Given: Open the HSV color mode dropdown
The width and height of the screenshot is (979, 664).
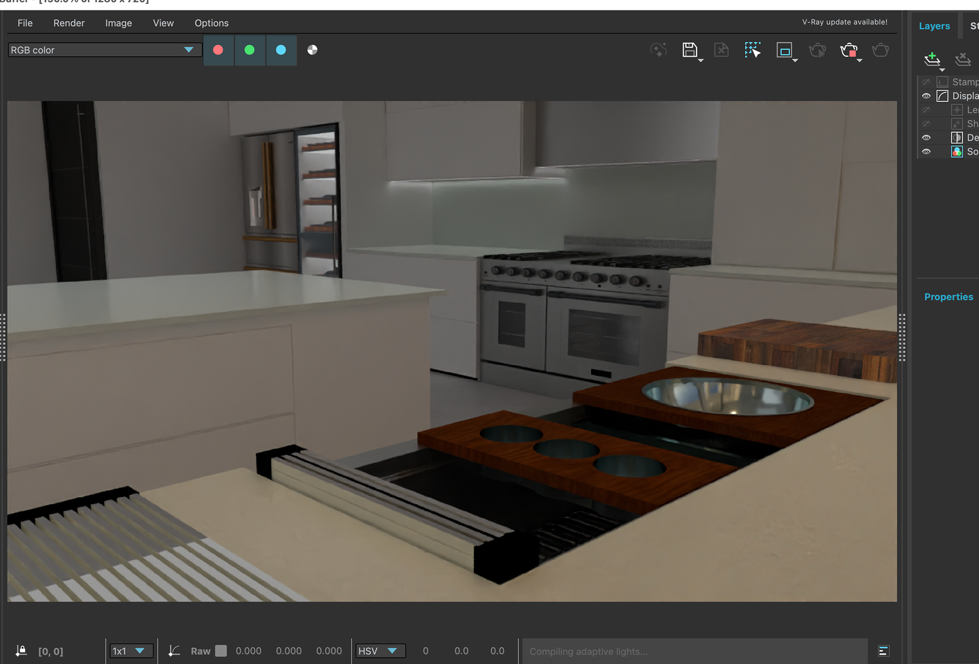Looking at the screenshot, I should tap(380, 651).
